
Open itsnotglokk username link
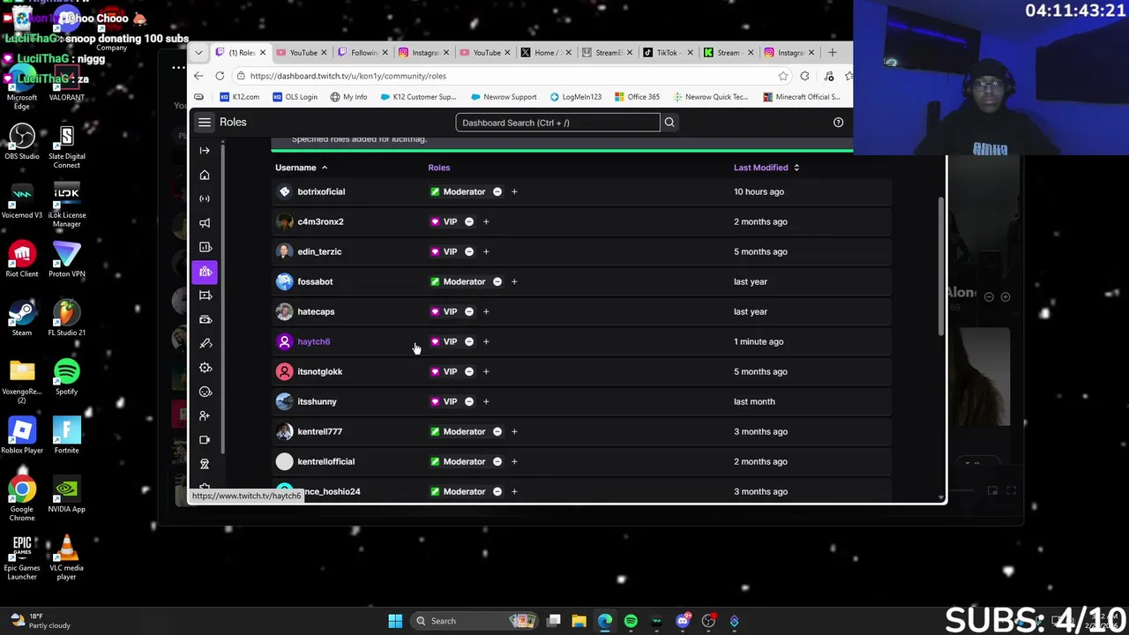(319, 371)
